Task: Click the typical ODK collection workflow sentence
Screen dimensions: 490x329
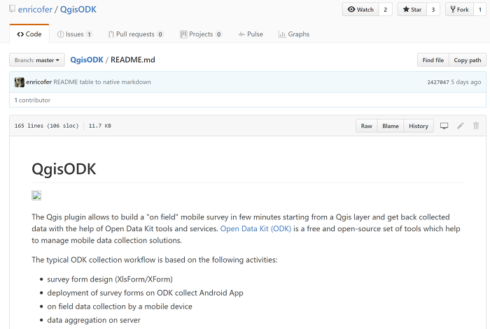Action: point(155,260)
